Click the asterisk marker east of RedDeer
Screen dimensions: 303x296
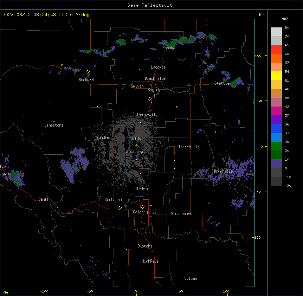(x=176, y=107)
